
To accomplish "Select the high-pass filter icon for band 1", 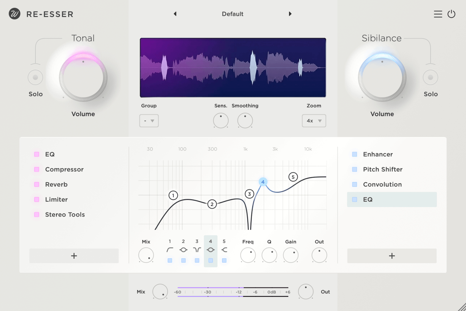I will point(170,249).
